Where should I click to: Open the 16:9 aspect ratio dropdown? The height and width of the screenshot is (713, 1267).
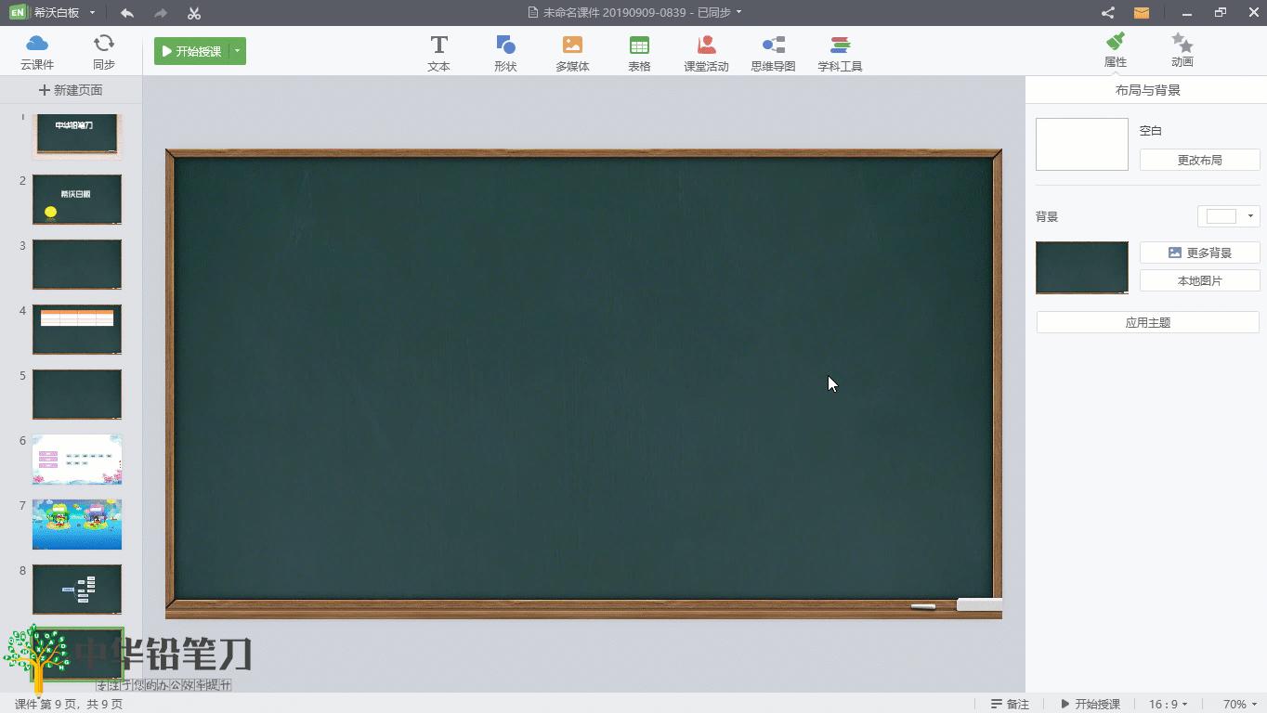click(x=1169, y=704)
